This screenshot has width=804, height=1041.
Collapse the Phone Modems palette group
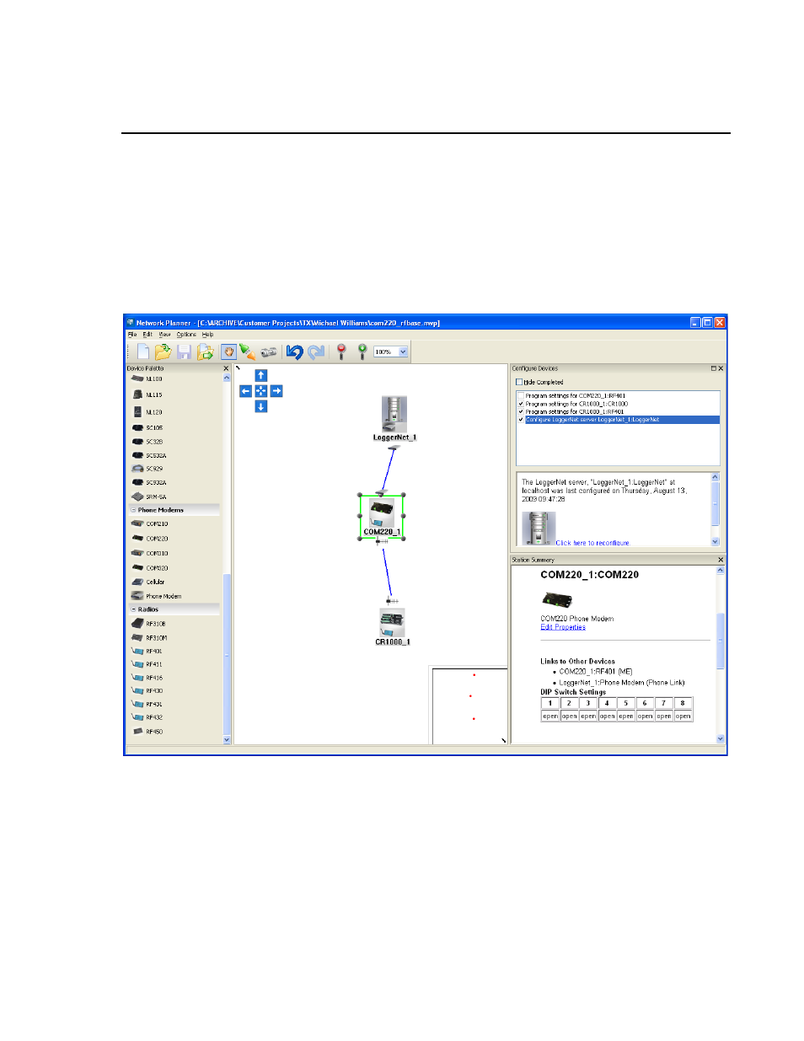[x=133, y=510]
